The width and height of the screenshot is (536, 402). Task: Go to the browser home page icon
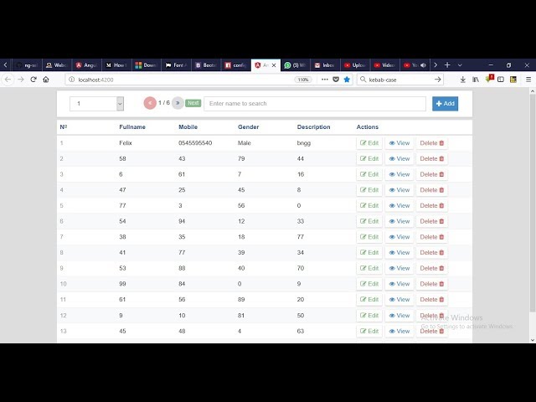click(46, 80)
